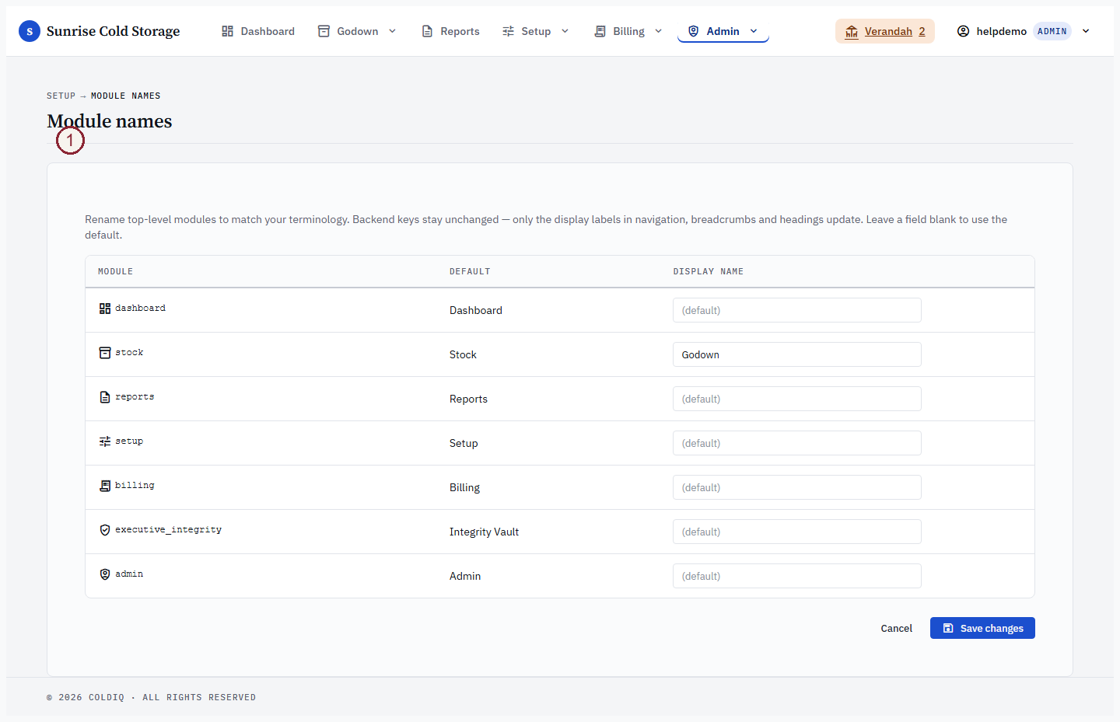Click the 'Admin' default name cell
Image resolution: width=1120 pixels, height=722 pixels.
coord(465,576)
